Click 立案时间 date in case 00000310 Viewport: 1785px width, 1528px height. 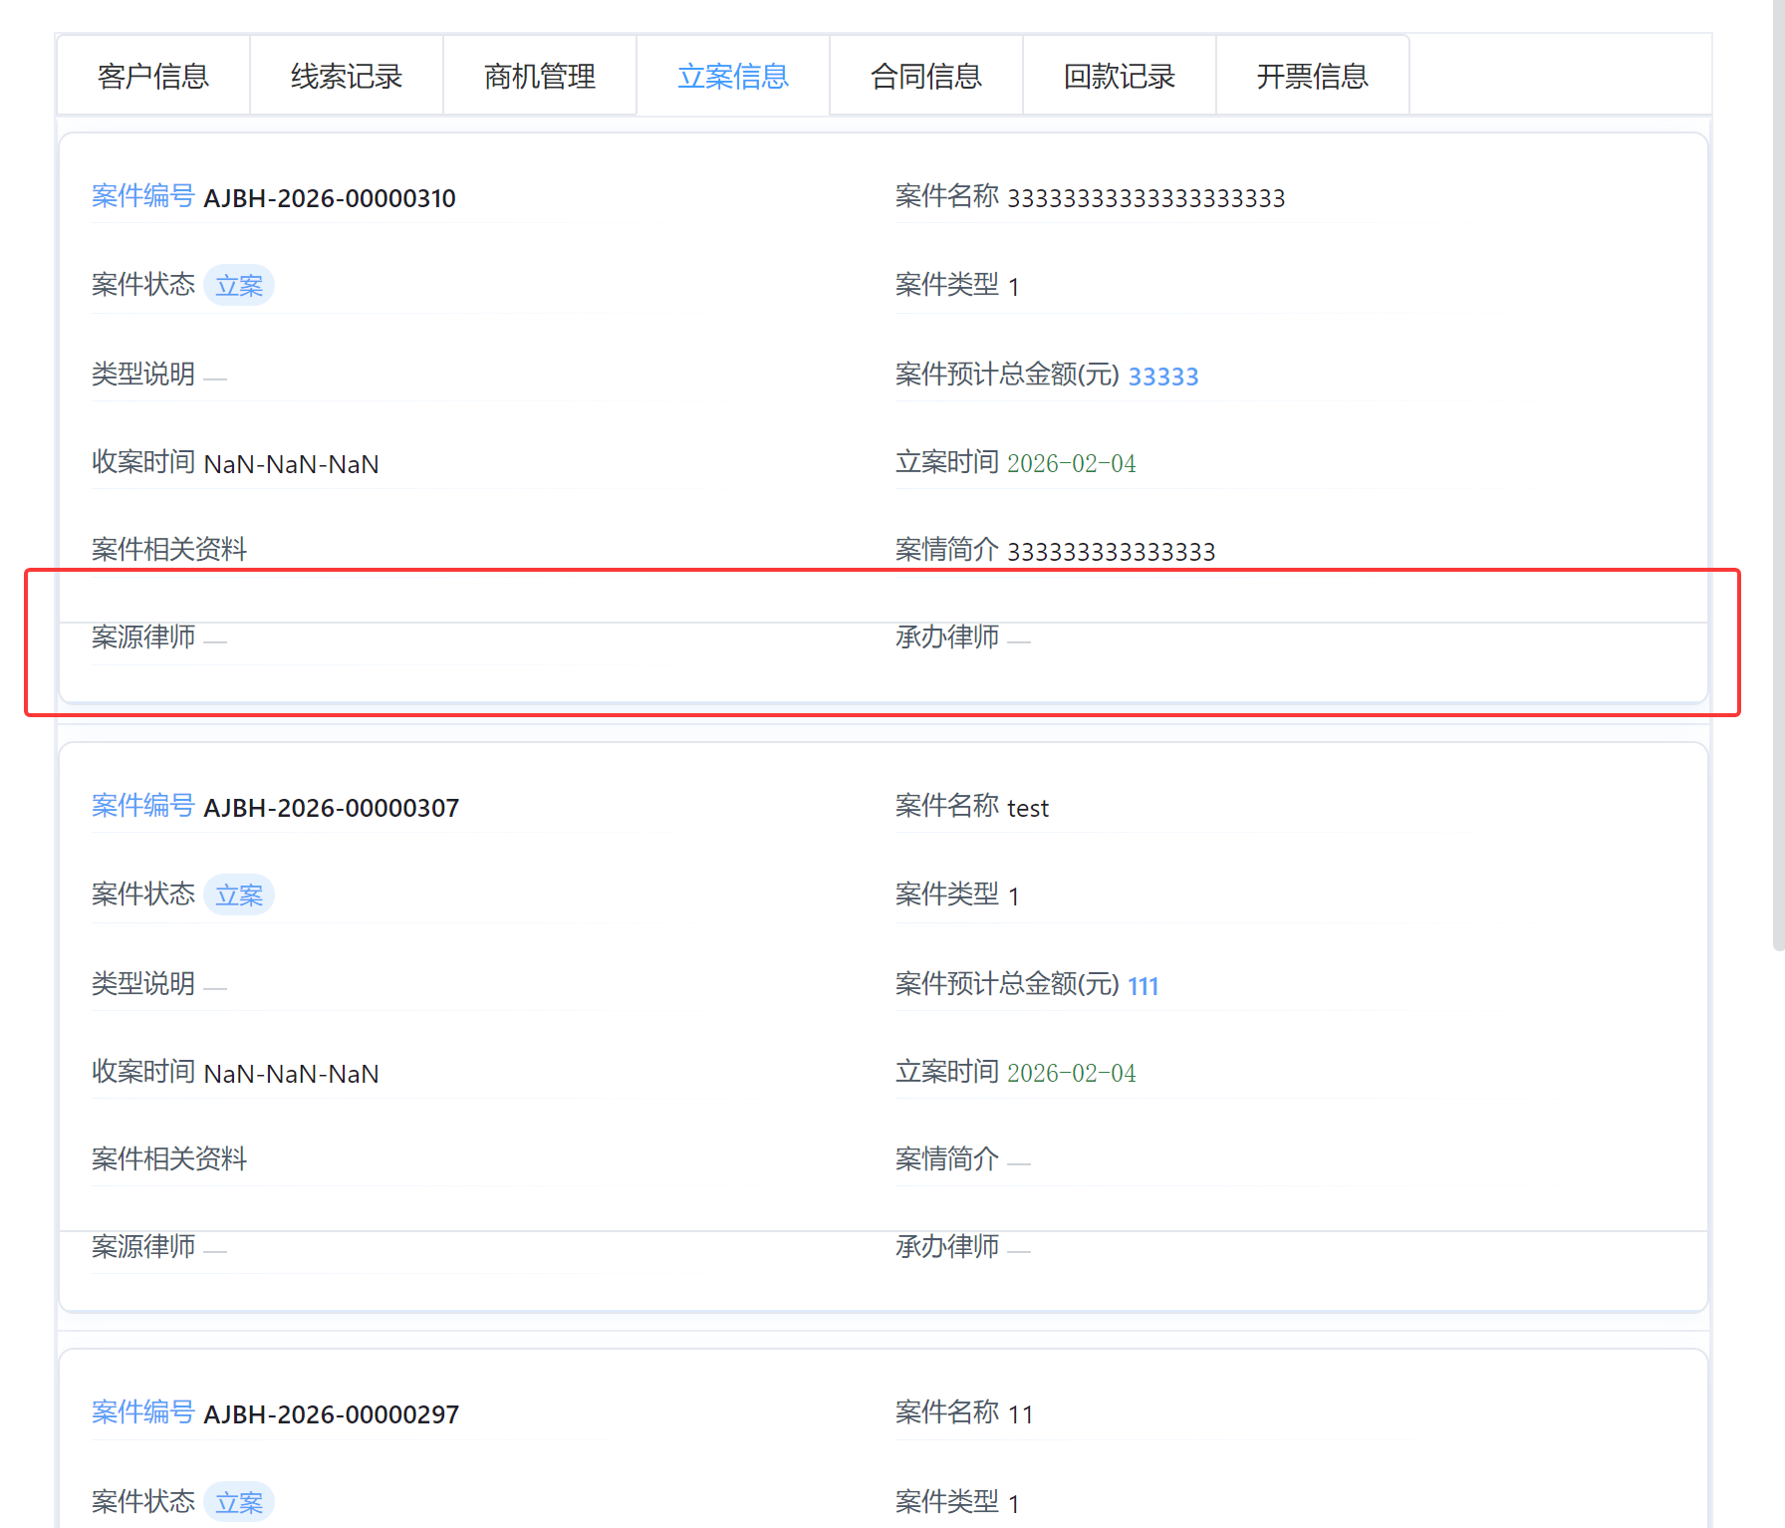(1071, 463)
